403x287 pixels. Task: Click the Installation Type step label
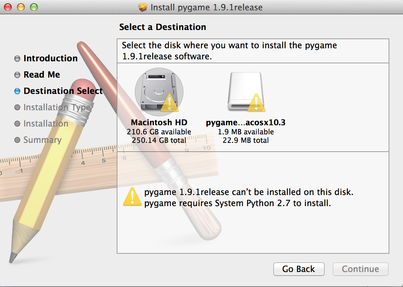(x=56, y=107)
